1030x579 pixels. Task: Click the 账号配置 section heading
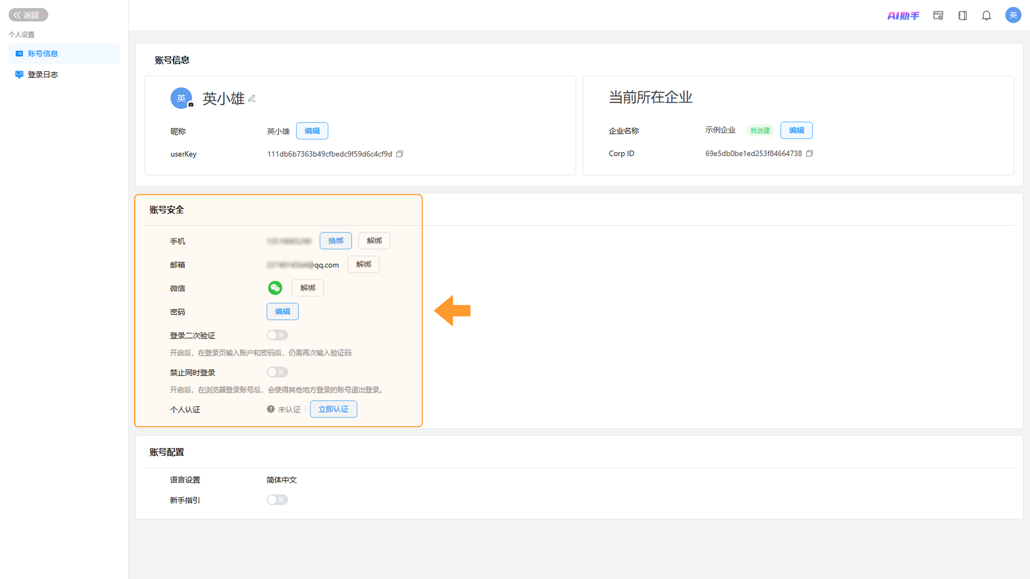[x=167, y=452]
